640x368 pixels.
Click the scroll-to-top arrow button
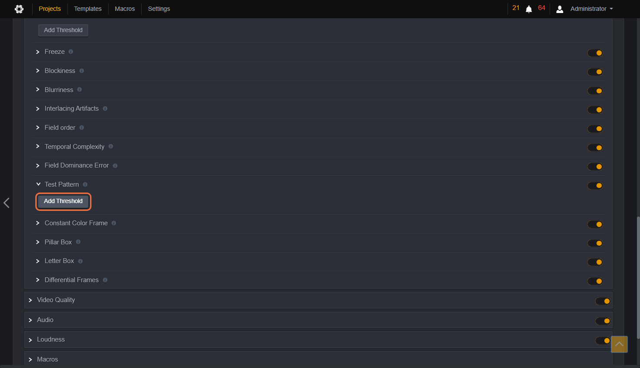point(619,344)
